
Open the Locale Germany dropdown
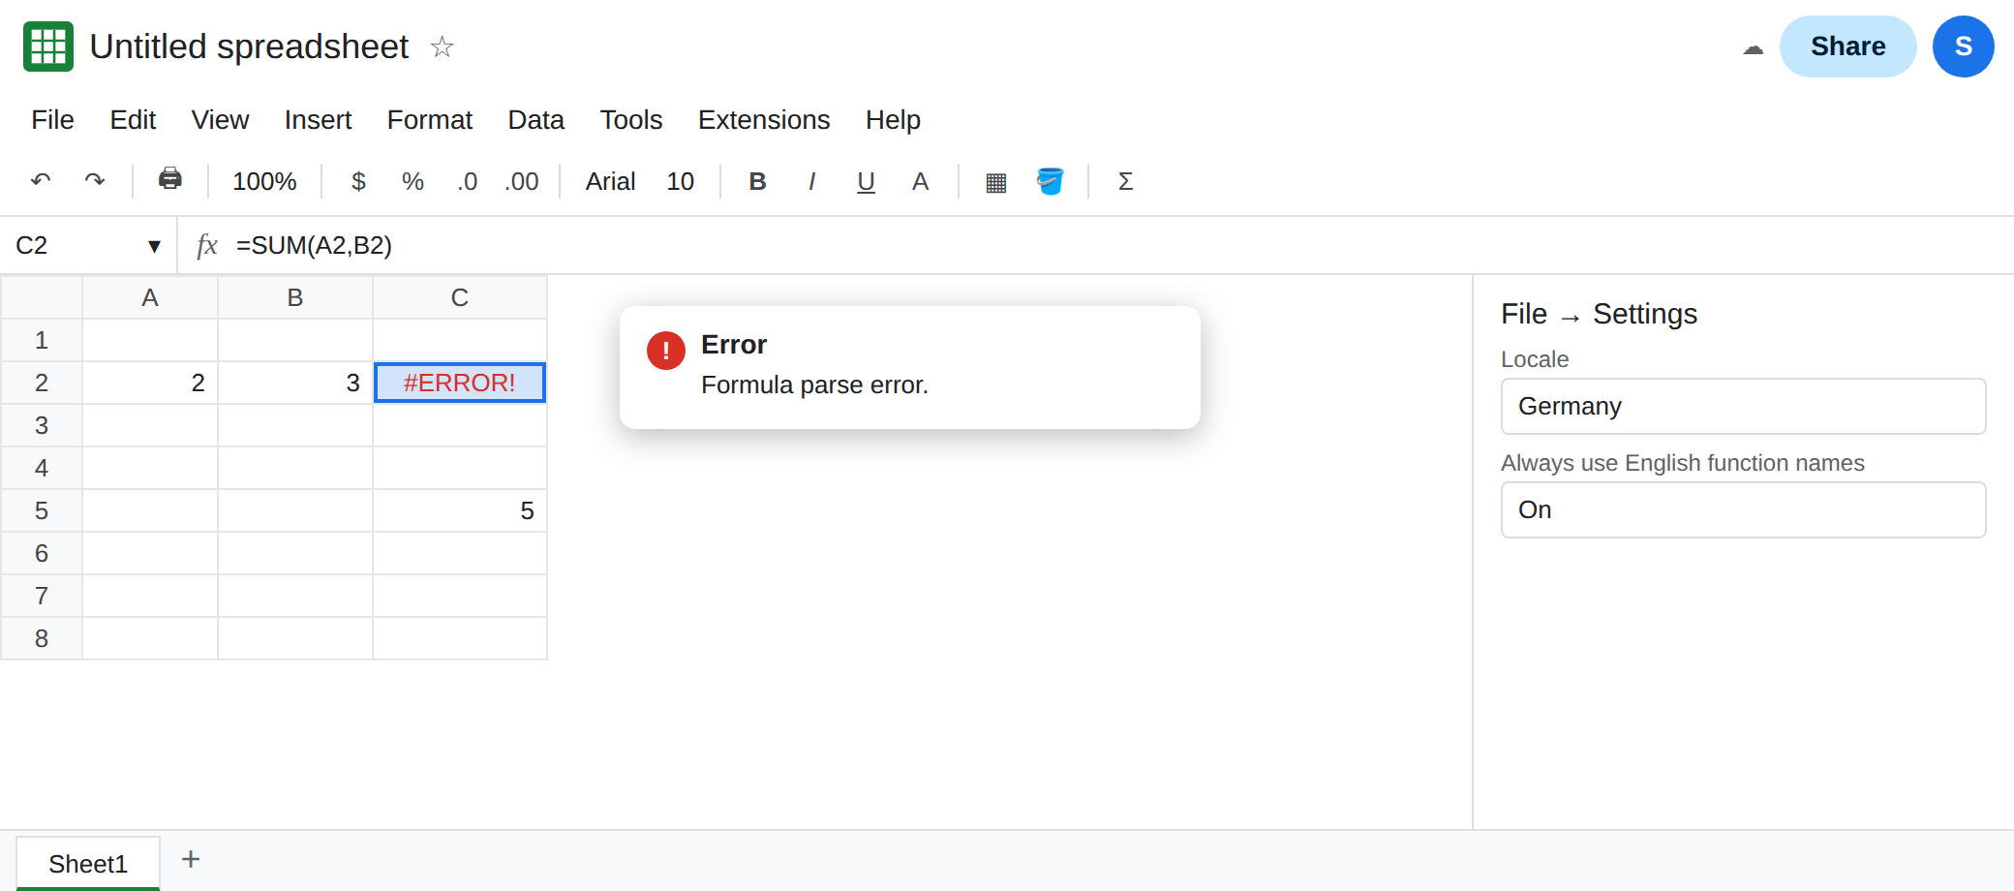(x=1743, y=406)
